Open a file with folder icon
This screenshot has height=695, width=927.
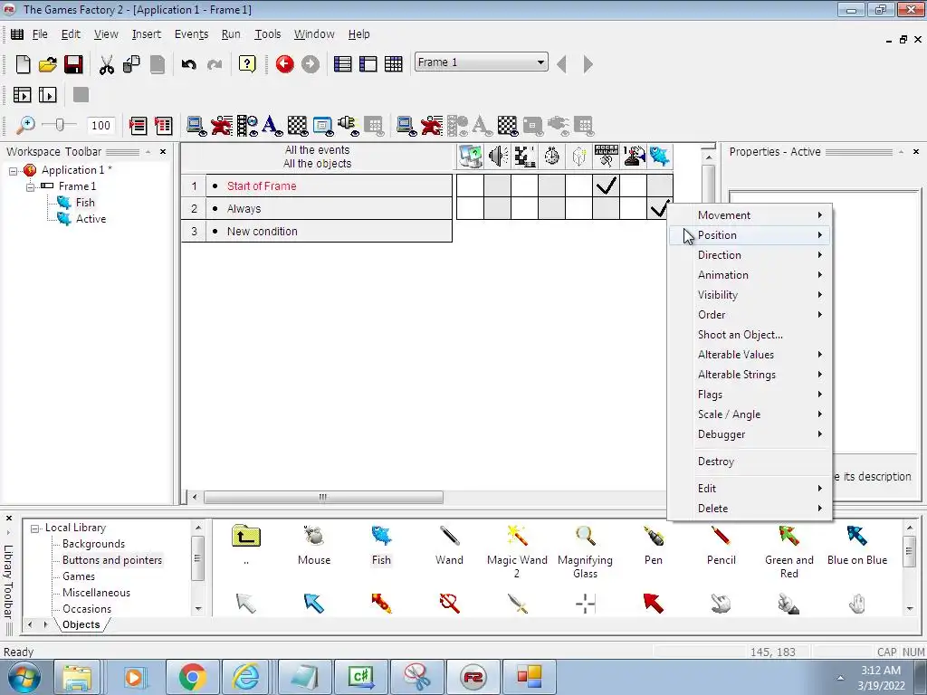click(48, 64)
